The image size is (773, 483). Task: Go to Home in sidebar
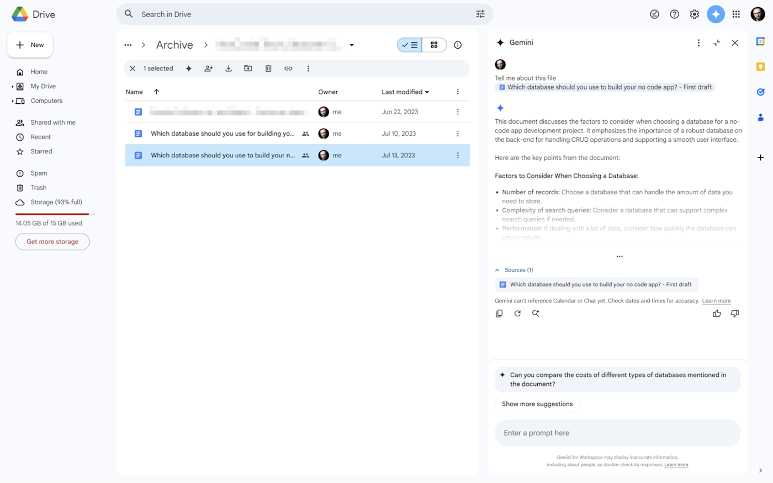(39, 72)
